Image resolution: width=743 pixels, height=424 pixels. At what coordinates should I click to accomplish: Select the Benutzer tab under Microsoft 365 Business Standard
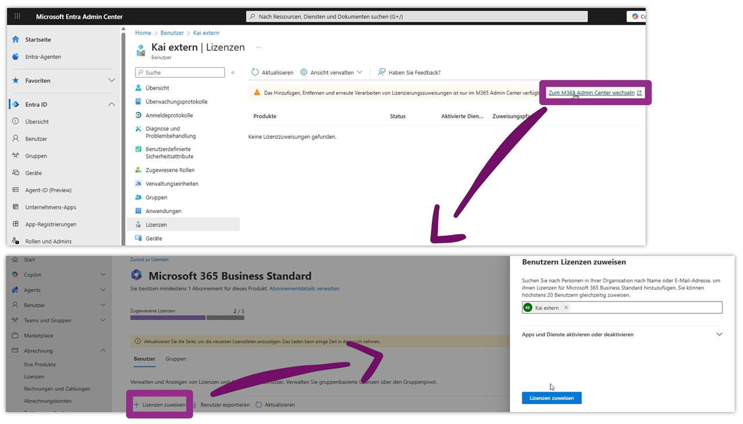tap(145, 359)
